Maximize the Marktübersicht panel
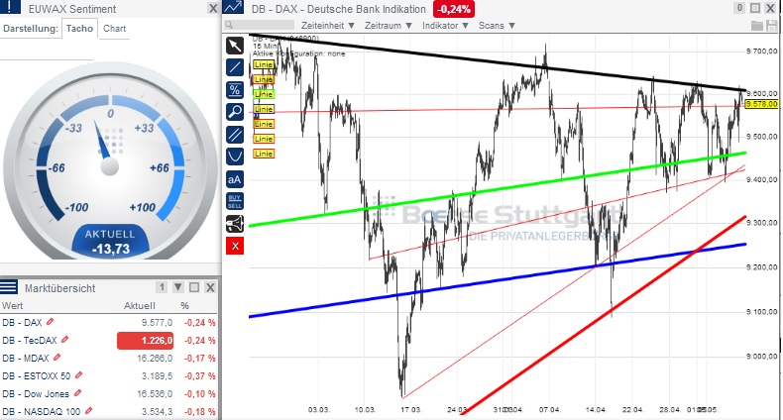This screenshot has height=420, width=783. click(x=194, y=287)
